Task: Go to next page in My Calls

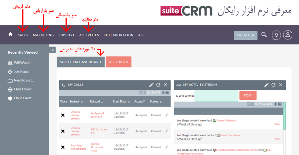Action: click(x=163, y=93)
